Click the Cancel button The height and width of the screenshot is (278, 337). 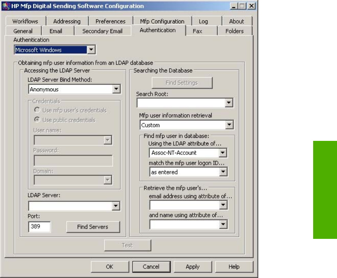click(x=151, y=267)
